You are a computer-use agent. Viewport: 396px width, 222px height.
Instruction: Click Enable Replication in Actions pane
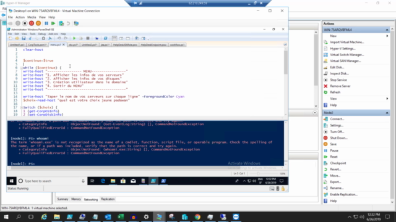pyautogui.click(x=343, y=194)
